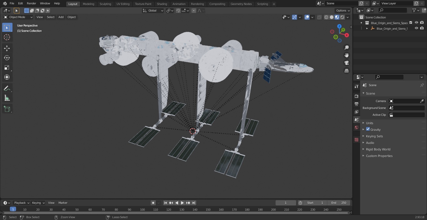Hide the Blue_Origin collection with eye icon
This screenshot has height=220, width=427.
tap(416, 23)
